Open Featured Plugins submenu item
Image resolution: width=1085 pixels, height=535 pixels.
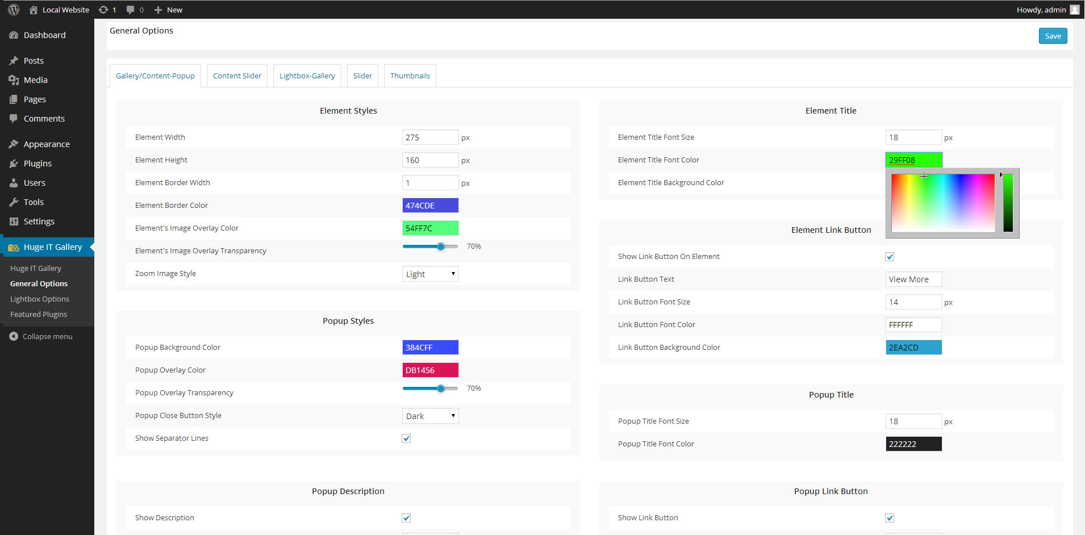39,314
